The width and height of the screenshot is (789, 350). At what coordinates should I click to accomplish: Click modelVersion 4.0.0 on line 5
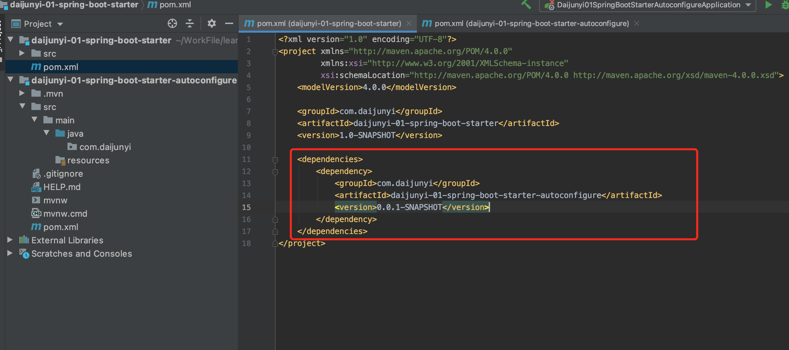tap(374, 87)
